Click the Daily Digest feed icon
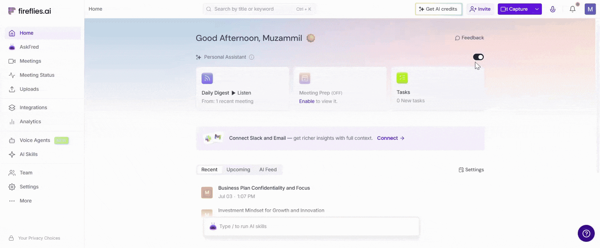The width and height of the screenshot is (600, 248). (207, 78)
